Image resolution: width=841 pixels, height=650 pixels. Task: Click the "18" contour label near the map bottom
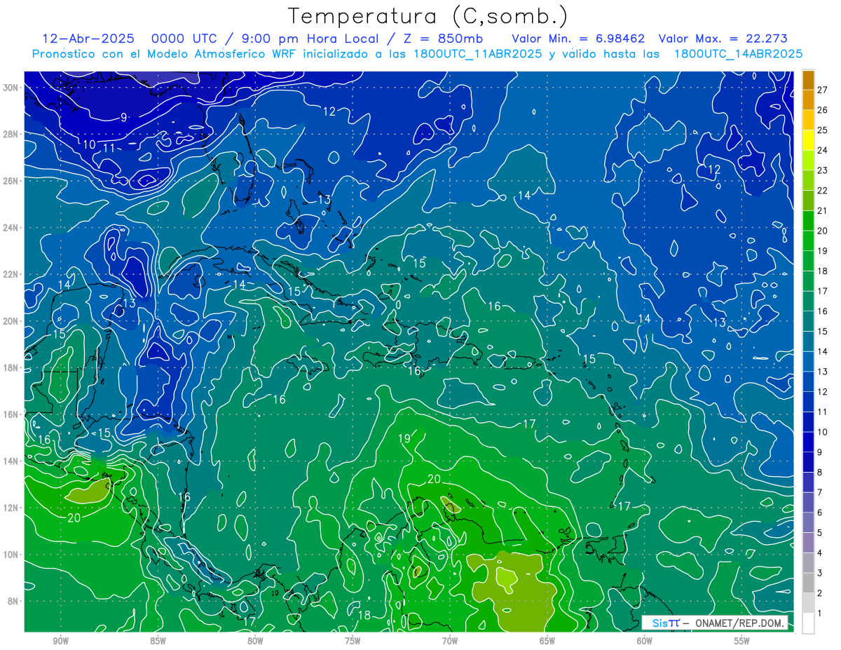364,616
